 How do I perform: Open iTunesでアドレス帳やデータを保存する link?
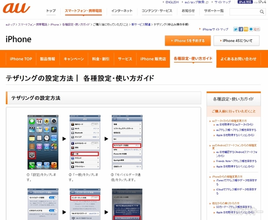point(236,182)
